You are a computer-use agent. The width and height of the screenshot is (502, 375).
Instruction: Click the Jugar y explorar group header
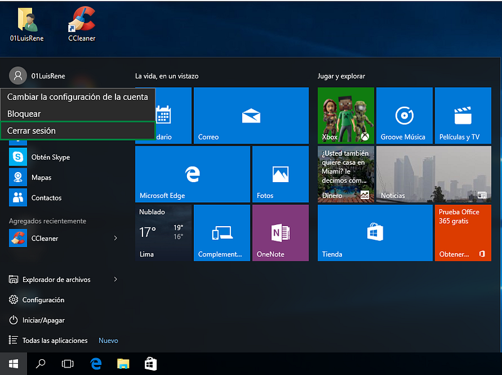coord(341,76)
